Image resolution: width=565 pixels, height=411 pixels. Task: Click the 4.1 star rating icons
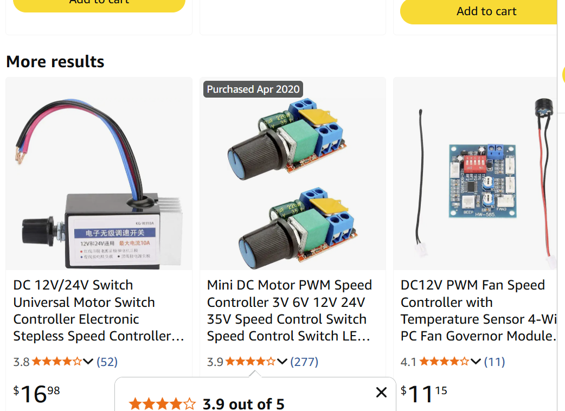pyautogui.click(x=444, y=362)
